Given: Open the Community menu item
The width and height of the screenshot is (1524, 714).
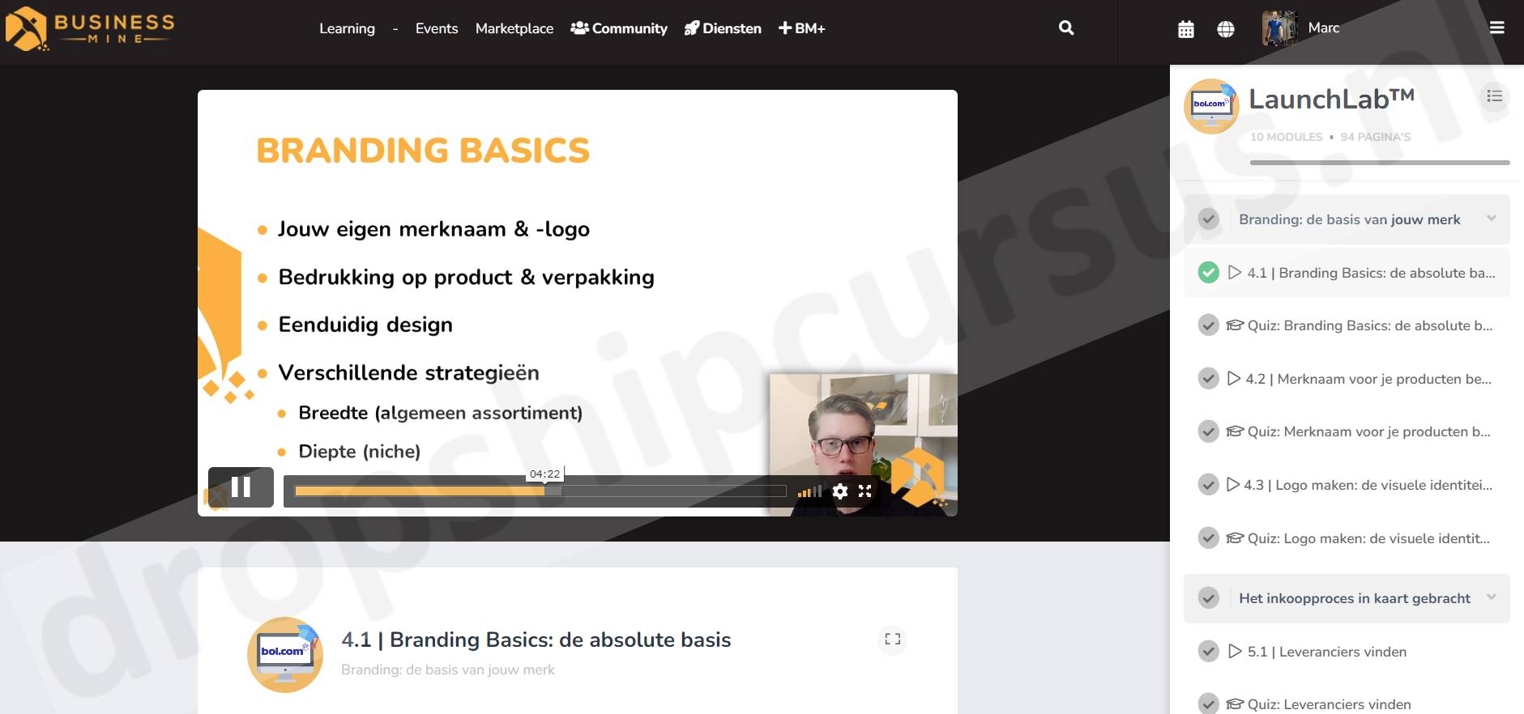Looking at the screenshot, I should (x=619, y=28).
